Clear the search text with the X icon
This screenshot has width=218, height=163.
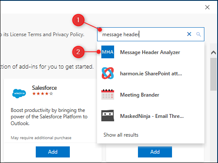coord(189,34)
